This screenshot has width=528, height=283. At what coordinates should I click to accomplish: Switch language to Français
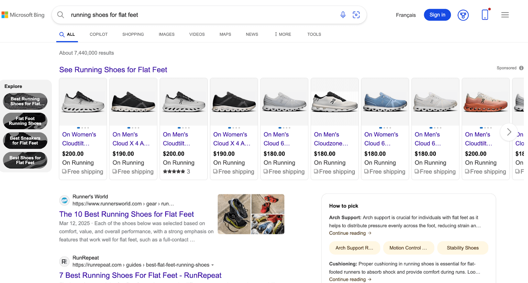tap(406, 15)
